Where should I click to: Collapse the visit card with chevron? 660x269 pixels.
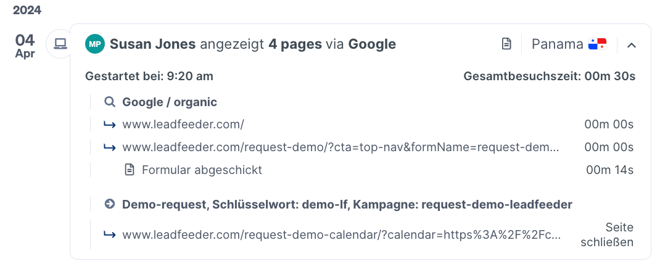point(632,44)
